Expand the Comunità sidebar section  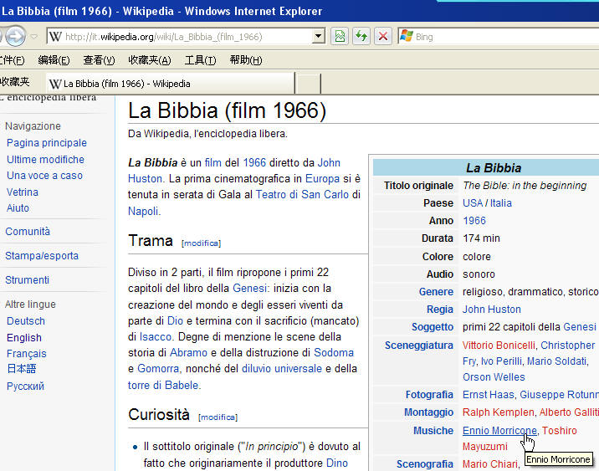28,232
